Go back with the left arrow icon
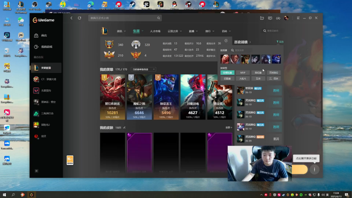Image resolution: width=352 pixels, height=198 pixels. tap(71, 18)
